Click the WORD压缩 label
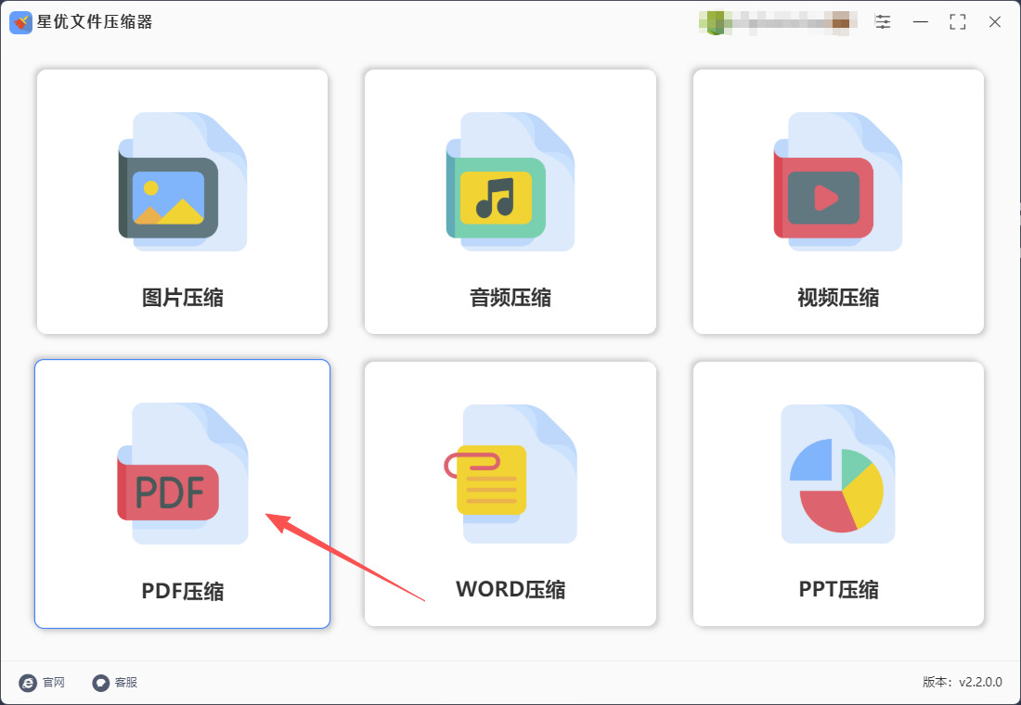Image resolution: width=1021 pixels, height=705 pixels. 510,589
